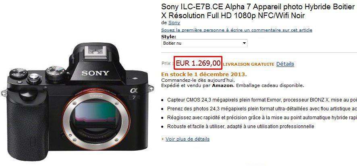The width and height of the screenshot is (357, 166).
Task: Click the Voir plus de détails link
Action: click(x=187, y=139)
